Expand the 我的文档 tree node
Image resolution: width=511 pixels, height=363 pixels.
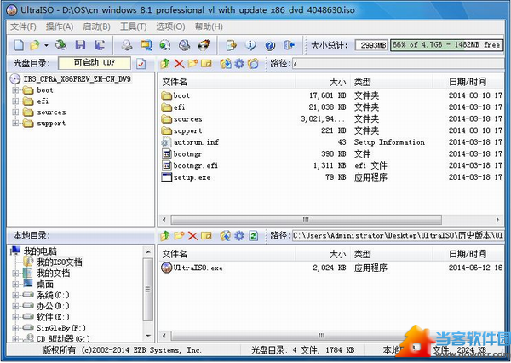pos(15,273)
